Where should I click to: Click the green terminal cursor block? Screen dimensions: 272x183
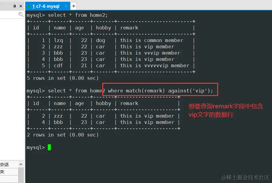[x=49, y=147]
